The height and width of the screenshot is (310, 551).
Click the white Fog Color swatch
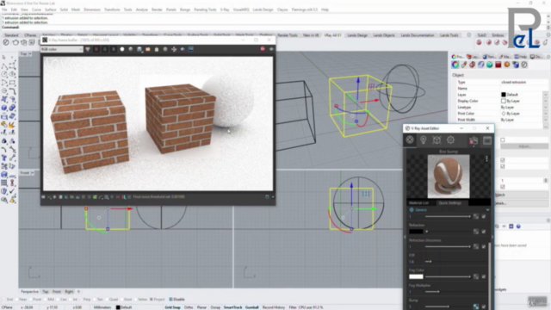coord(416,276)
